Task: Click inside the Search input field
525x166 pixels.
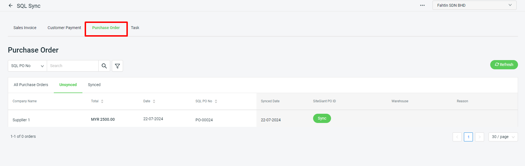Action: (73, 66)
